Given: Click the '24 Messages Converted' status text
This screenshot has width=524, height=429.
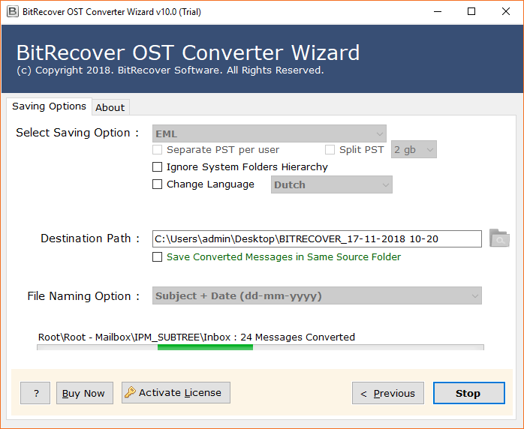Looking at the screenshot, I should (297, 337).
